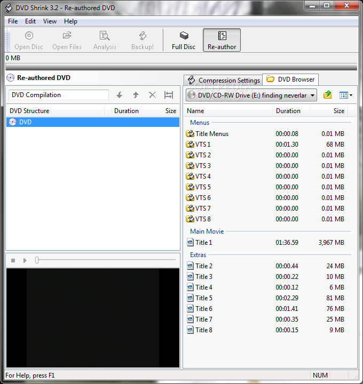Click the left pane Duration column header
The width and height of the screenshot is (363, 384).
(x=123, y=111)
